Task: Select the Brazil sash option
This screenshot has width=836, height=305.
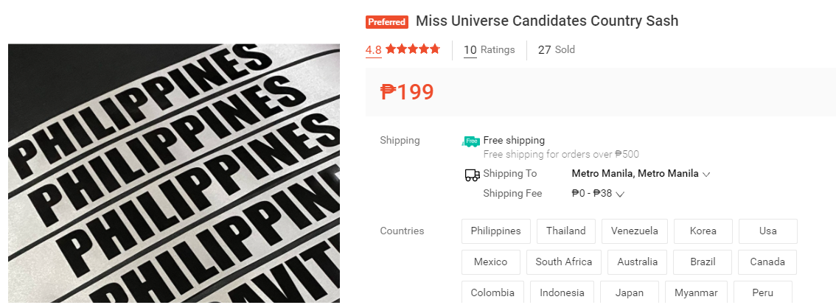Action: pos(703,262)
